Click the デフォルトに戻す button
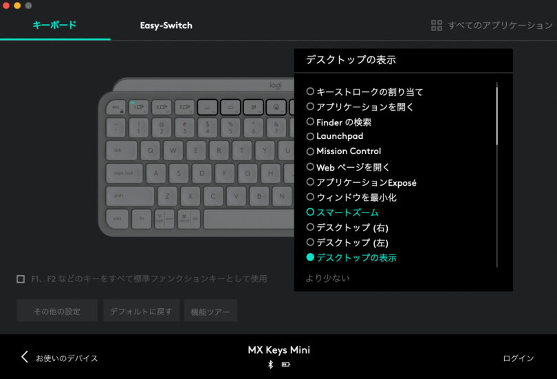The height and width of the screenshot is (379, 557). coord(141,311)
